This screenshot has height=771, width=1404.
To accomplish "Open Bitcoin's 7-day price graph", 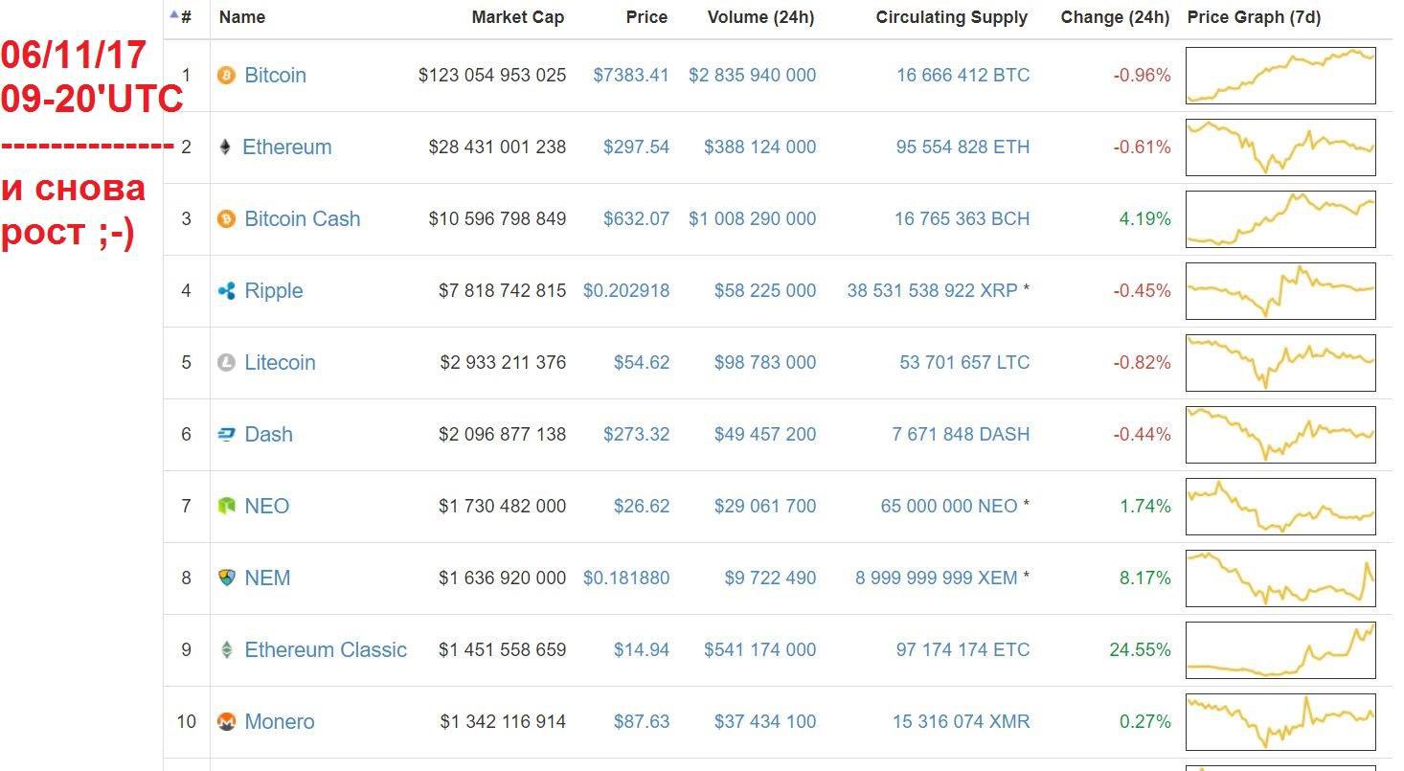I will coord(1280,75).
